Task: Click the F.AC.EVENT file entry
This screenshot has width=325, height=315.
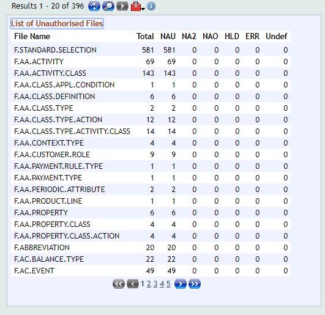Action: tap(34, 271)
